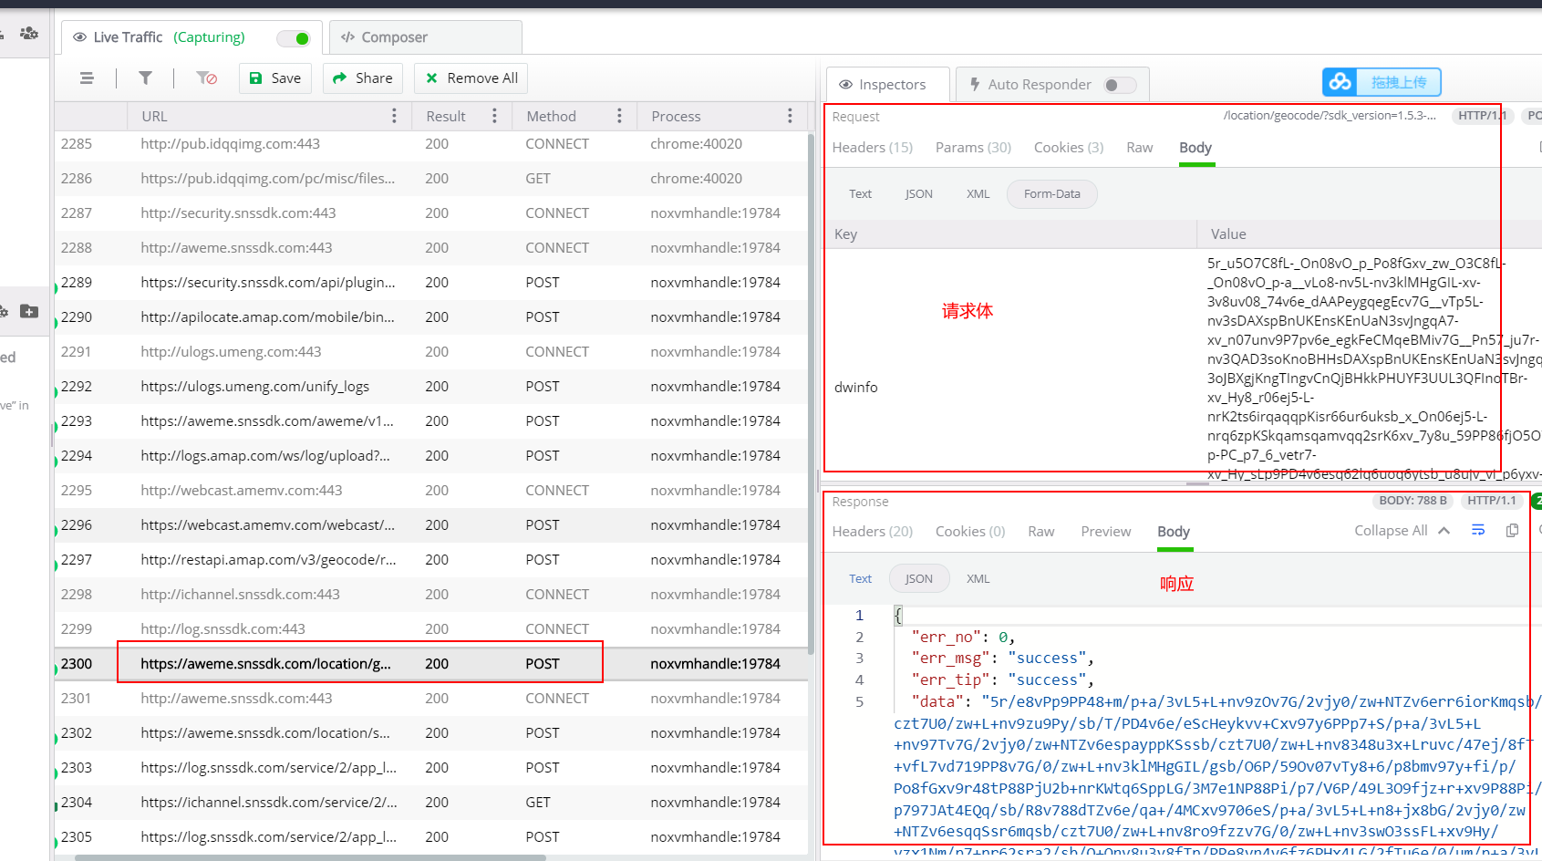Open URL column options menu
1542x861 pixels.
[394, 116]
